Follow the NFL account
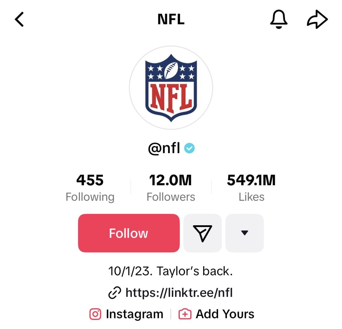Viewport: 342px width, 329px height. click(129, 233)
